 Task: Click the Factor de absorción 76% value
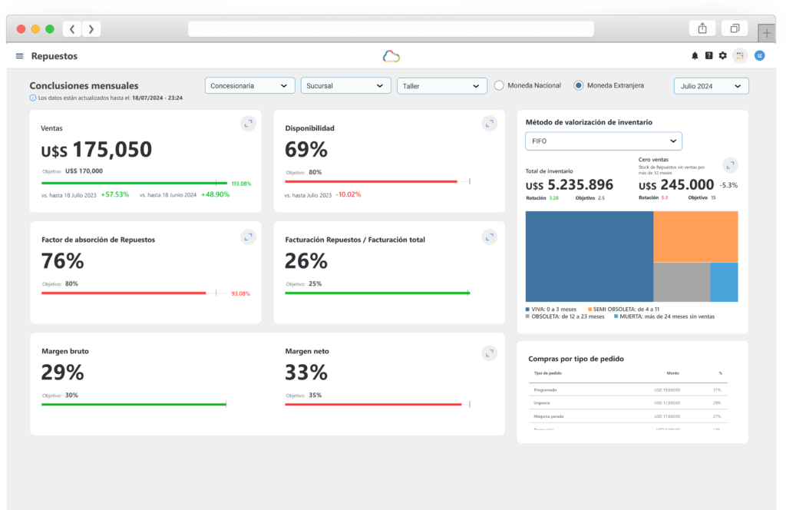point(63,261)
